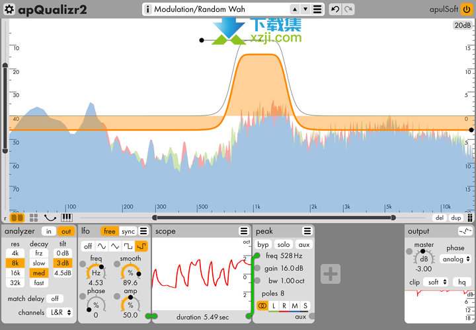
Task: Select the sample-and-hold LFO waveform icon
Action: pos(141,246)
